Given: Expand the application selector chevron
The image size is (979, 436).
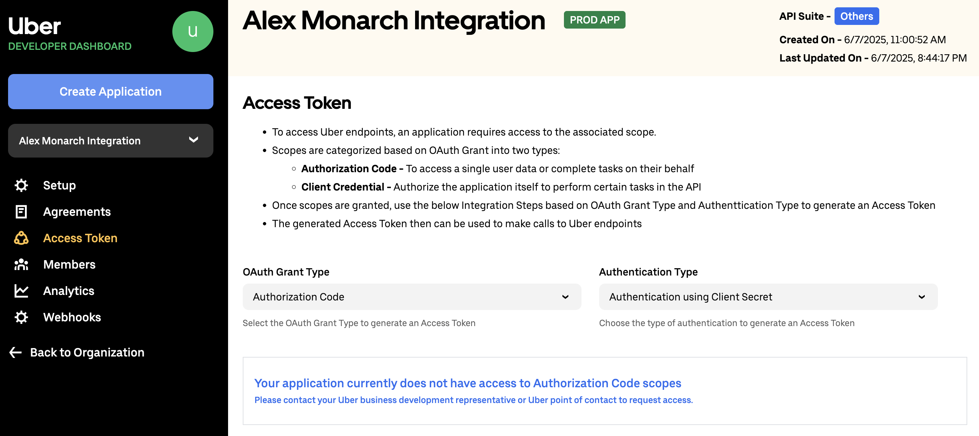Looking at the screenshot, I should [194, 140].
